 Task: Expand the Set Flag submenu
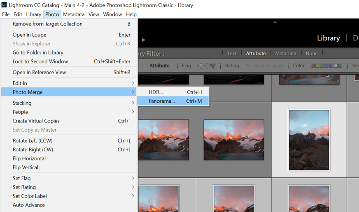pyautogui.click(x=69, y=178)
